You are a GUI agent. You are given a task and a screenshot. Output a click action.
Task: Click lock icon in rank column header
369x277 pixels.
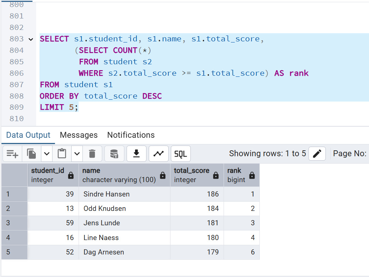[x=252, y=175]
